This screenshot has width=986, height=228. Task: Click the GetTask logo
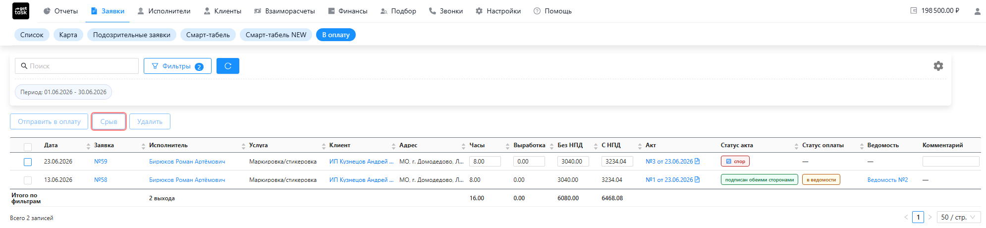point(21,11)
